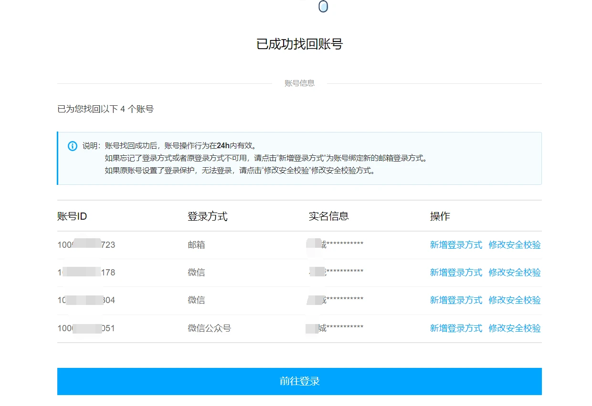Screen dimensions: 592x406
Task: Click 新增登录方式 for account ending 04
Action: click(x=456, y=300)
